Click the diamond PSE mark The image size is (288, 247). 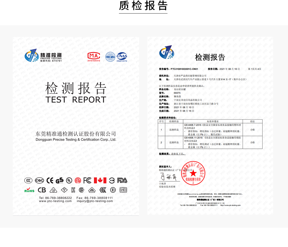point(64,190)
